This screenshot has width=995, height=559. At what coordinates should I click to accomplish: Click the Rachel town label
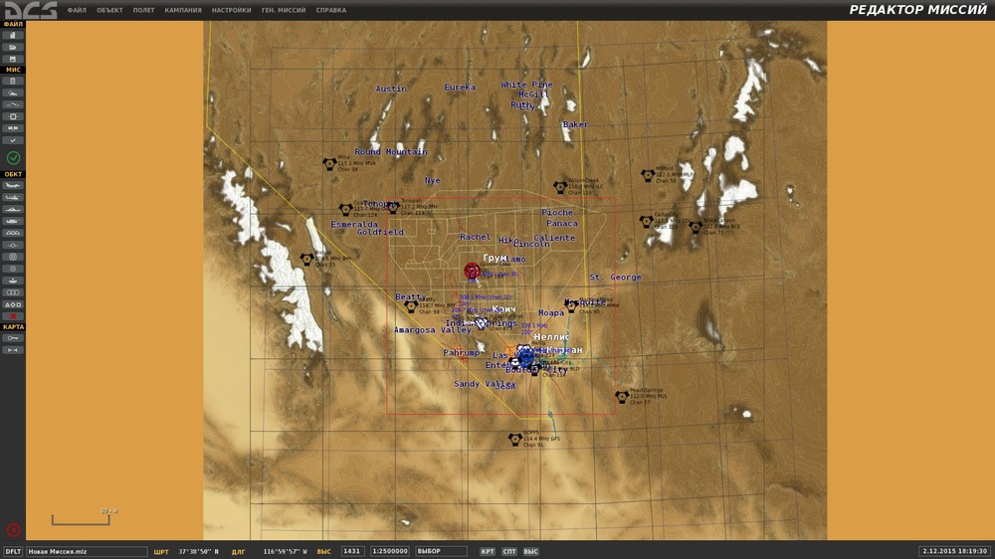(x=476, y=237)
